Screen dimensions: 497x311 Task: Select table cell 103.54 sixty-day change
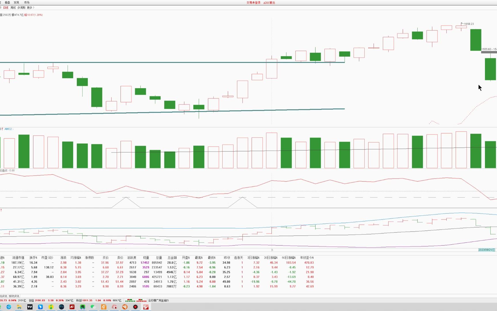pos(291,263)
